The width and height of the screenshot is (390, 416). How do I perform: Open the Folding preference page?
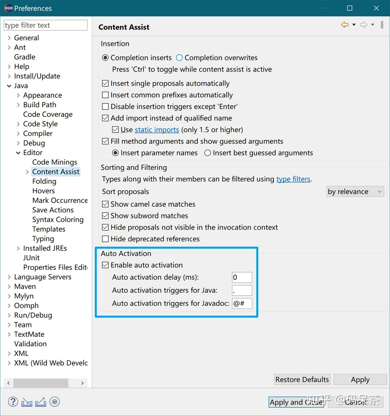tap(44, 181)
